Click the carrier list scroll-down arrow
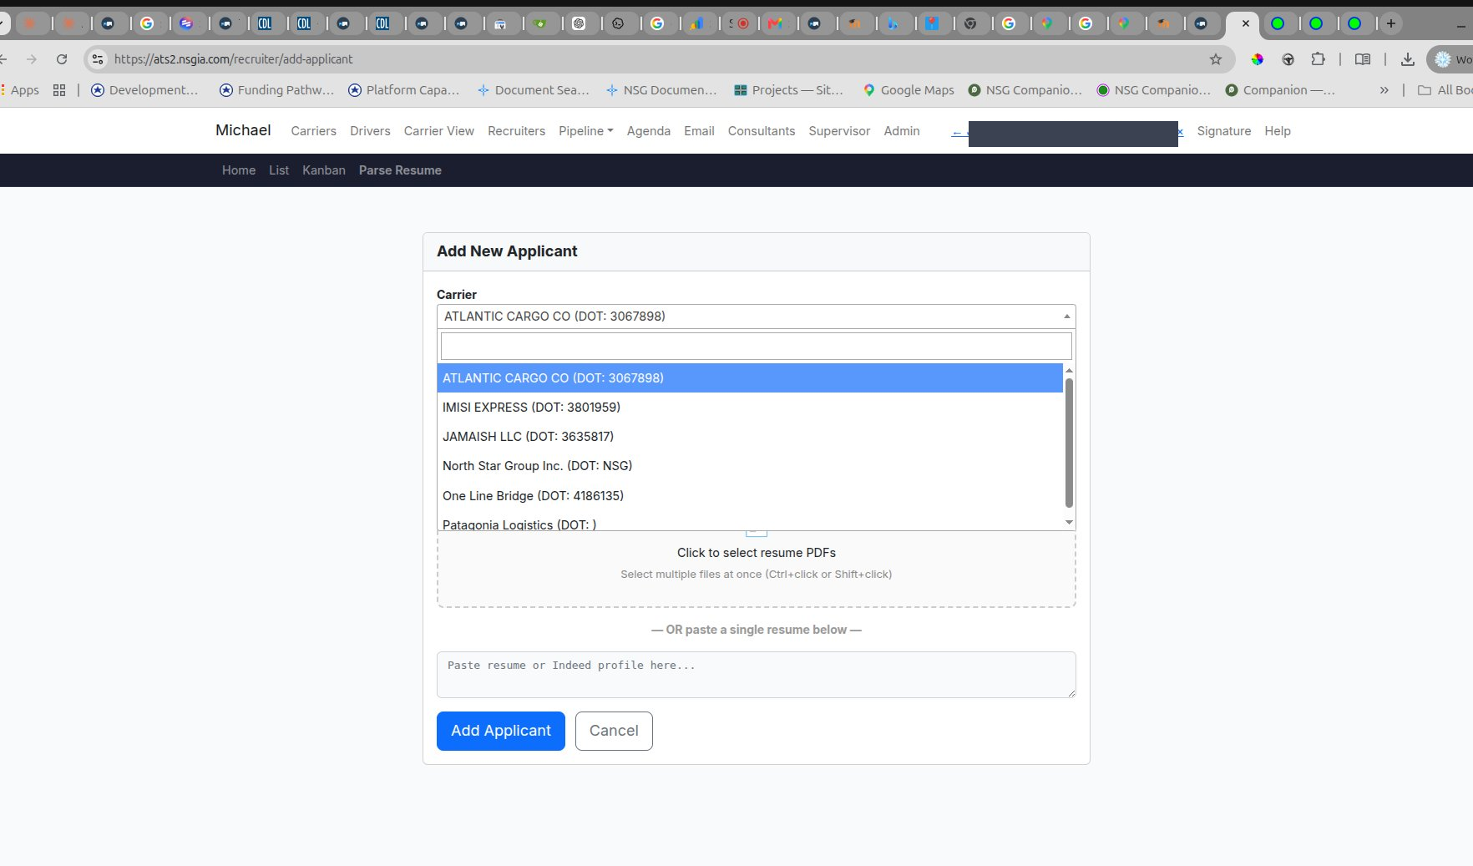This screenshot has height=866, width=1473. [x=1069, y=523]
